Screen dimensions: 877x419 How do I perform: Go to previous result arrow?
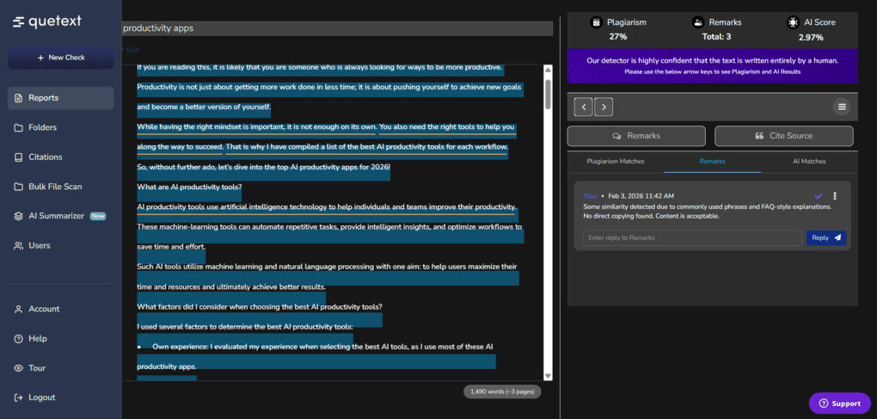(x=583, y=107)
